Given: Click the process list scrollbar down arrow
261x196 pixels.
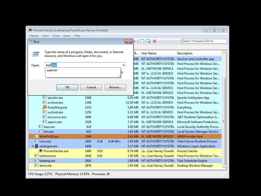Looking at the screenshot, I should coord(224,167).
